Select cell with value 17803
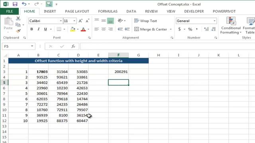Screen dimensions: 255x143 tap(38, 71)
